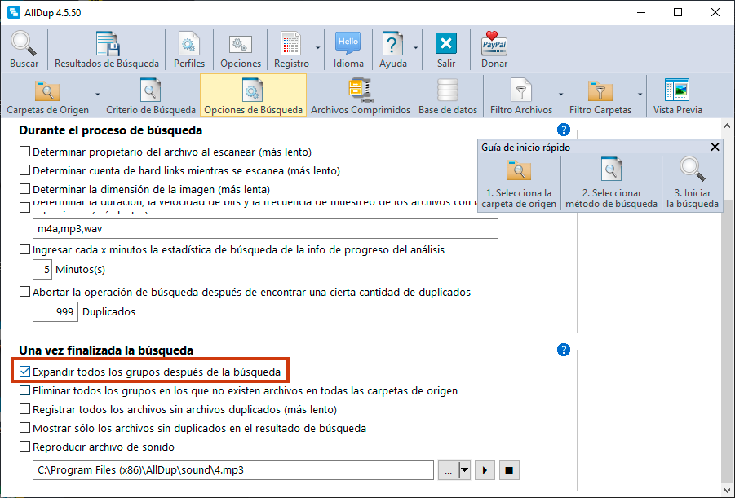Viewport: 735px width, 498px height.
Task: Start search with the Buscar magnifier
Action: 24,50
